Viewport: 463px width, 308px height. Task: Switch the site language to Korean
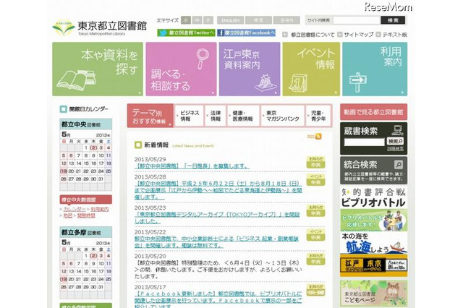286,20
